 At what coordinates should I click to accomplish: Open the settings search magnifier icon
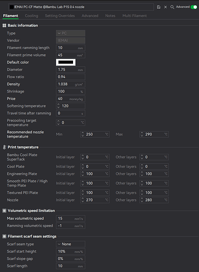[x=172, y=7]
